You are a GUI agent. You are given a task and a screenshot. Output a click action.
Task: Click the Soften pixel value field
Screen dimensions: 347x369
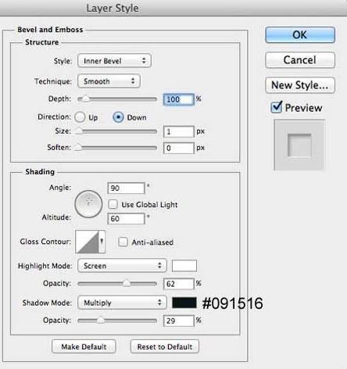click(179, 148)
